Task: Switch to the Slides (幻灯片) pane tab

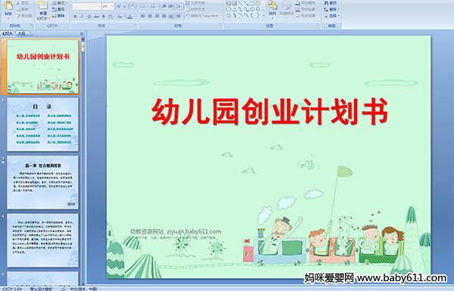Action: click(7, 33)
